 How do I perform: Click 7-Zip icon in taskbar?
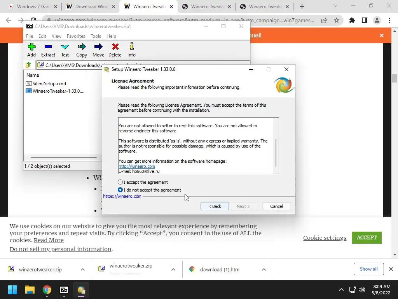pos(64,290)
